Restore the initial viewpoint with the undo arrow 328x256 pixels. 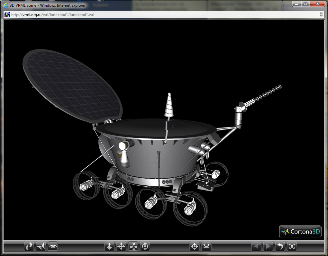pyautogui.click(x=280, y=246)
